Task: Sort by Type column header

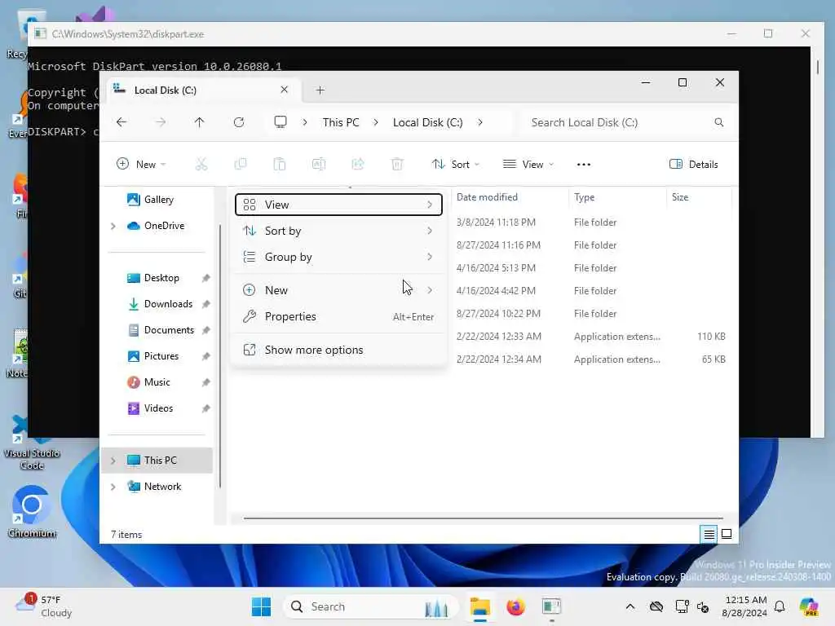Action: point(617,197)
